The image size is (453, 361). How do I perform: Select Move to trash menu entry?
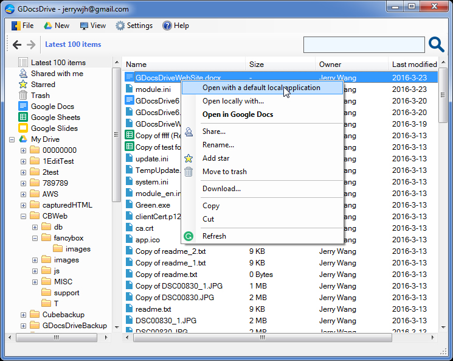(x=224, y=172)
